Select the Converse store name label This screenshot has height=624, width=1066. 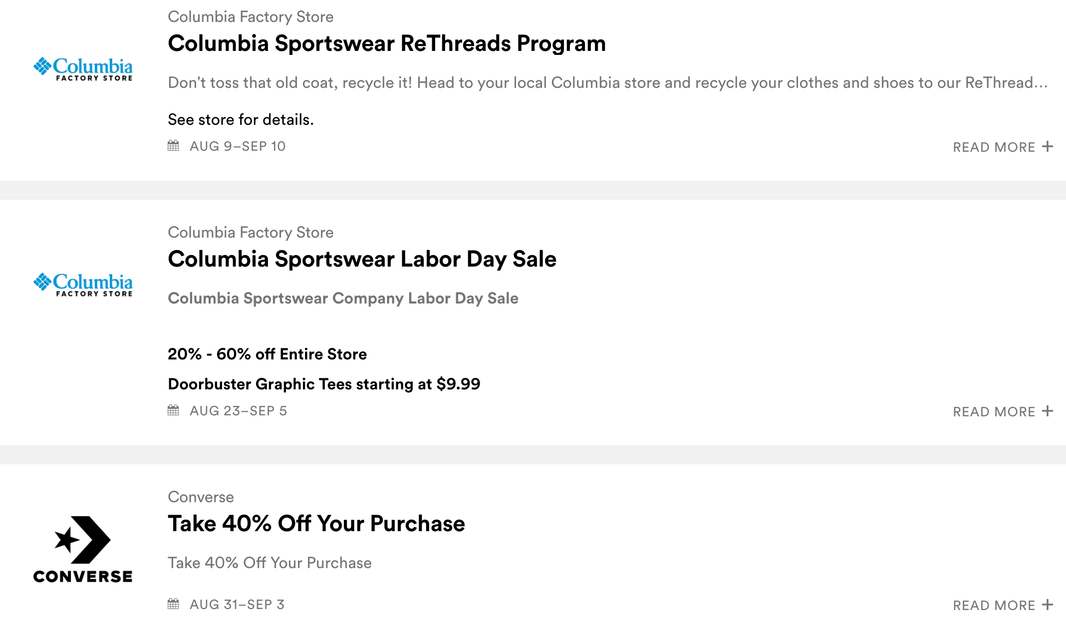coord(201,497)
